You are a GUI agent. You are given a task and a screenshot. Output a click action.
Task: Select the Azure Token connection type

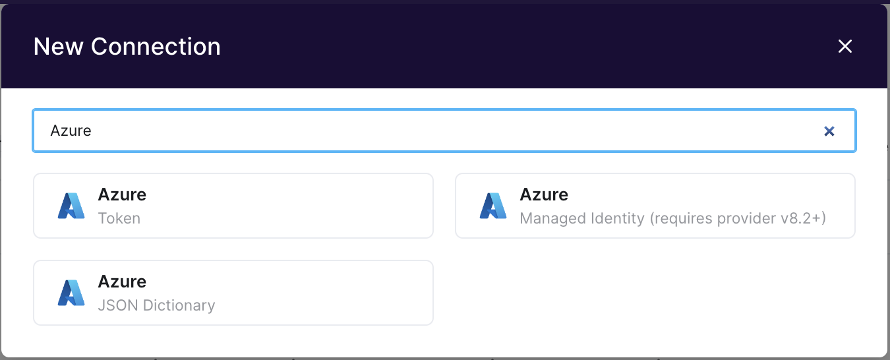pos(233,206)
